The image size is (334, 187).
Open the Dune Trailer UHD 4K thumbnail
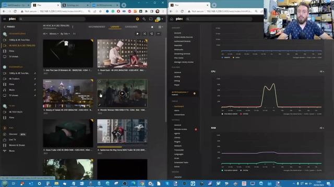click(68, 133)
